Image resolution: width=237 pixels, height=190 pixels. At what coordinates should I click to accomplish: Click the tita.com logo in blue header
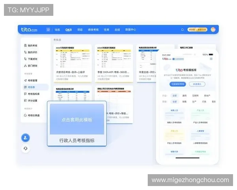click(29, 30)
